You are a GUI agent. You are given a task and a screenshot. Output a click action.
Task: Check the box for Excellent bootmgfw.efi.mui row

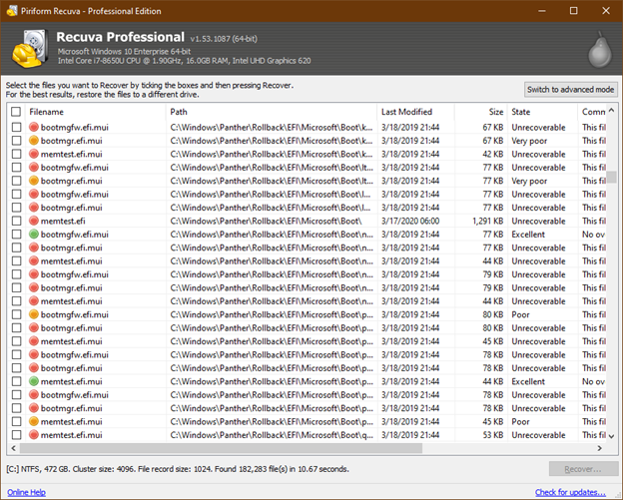(15, 235)
